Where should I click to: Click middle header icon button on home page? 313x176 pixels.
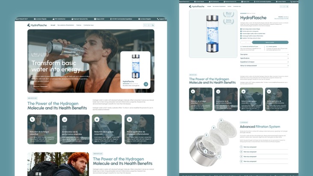[x=149, y=25]
